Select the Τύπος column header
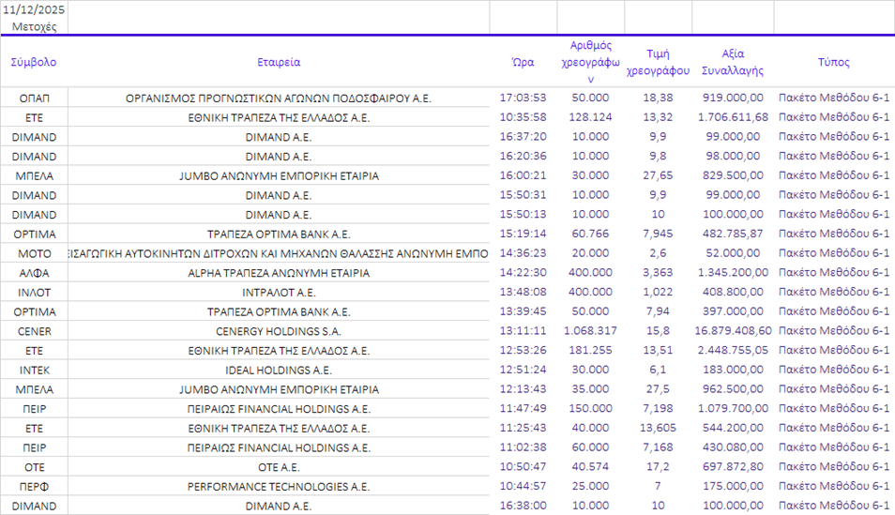Viewport: 895px width, 515px height. [833, 63]
